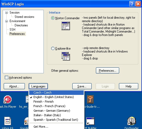Click the Explorer-like interface preview icon

point(66,56)
